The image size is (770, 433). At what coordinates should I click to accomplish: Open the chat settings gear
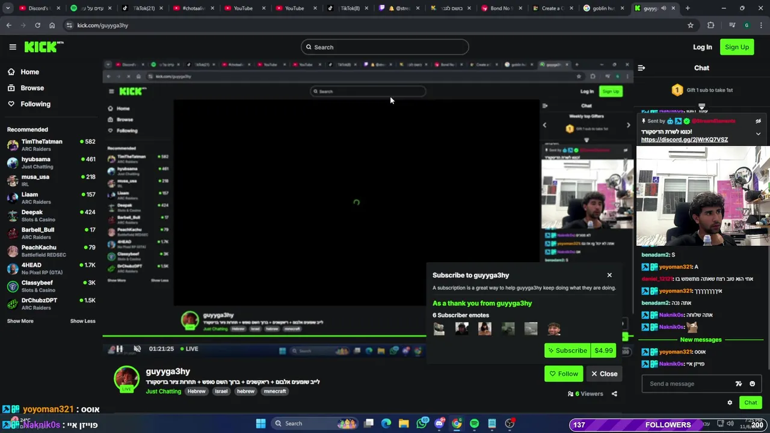730,403
